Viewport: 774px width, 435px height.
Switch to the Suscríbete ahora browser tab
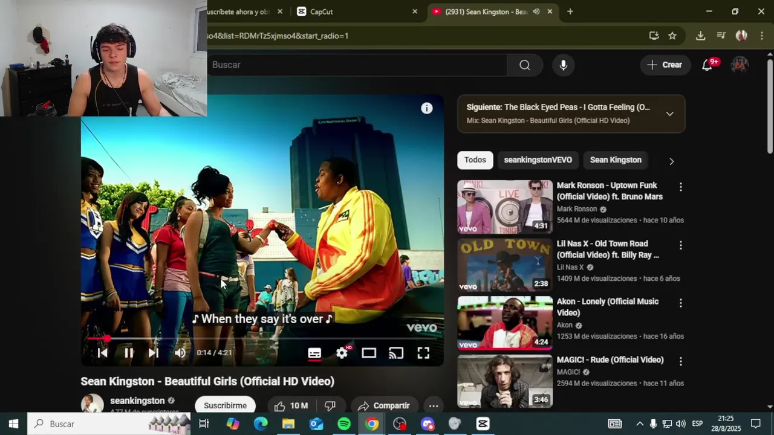(x=238, y=11)
